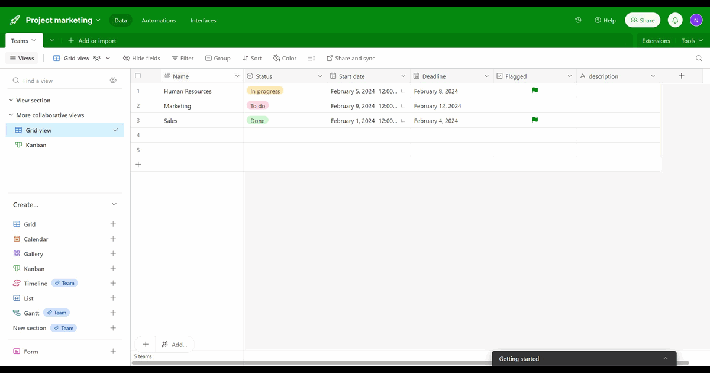Toggle Flagged for Human Resources row
The height and width of the screenshot is (373, 710).
pyautogui.click(x=535, y=91)
